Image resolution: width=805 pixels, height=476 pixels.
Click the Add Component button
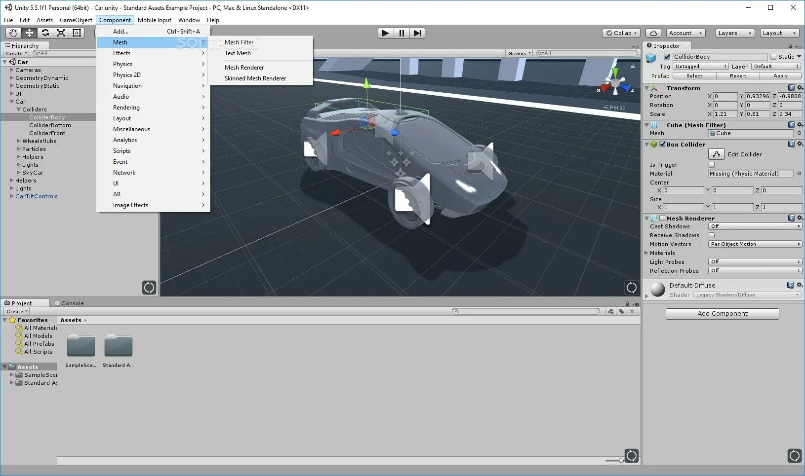coord(723,314)
